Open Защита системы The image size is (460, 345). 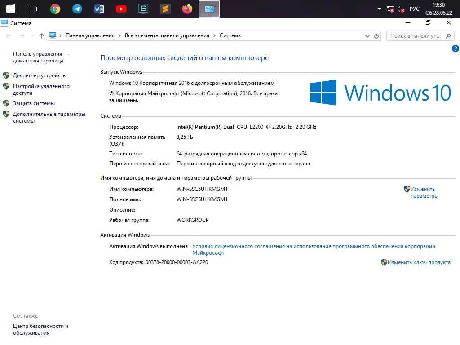[34, 103]
